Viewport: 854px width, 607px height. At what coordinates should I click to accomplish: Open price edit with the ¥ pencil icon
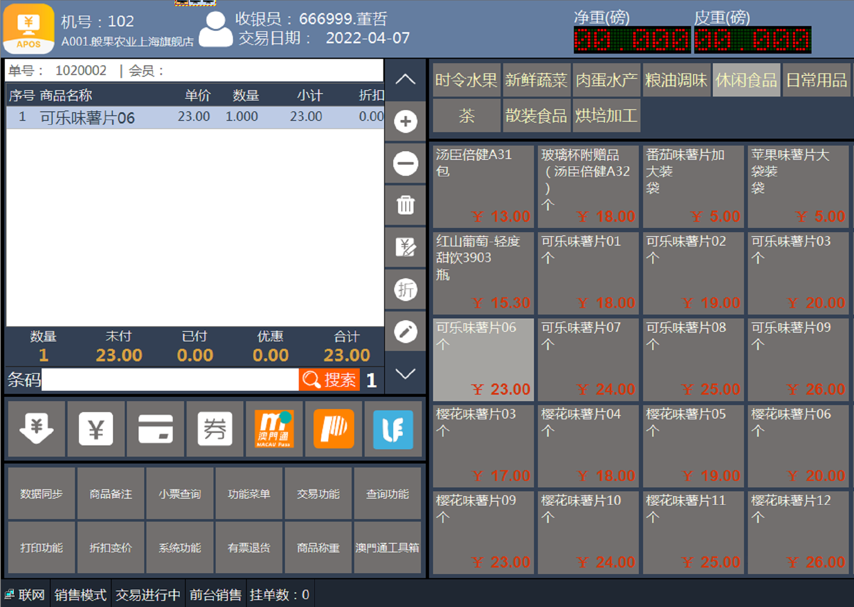point(405,247)
